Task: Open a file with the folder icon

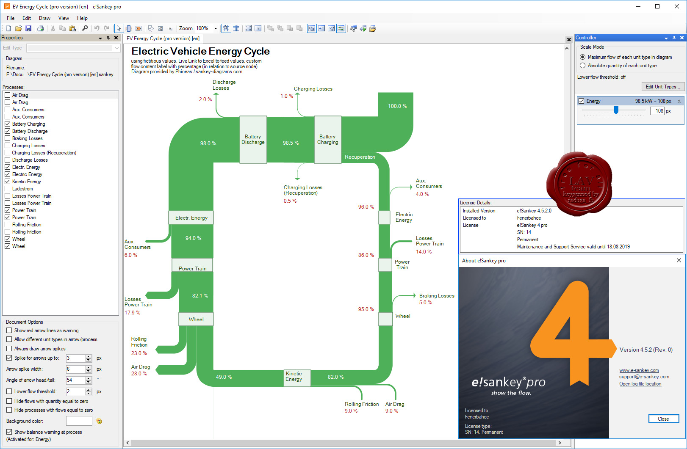Action: click(x=18, y=28)
